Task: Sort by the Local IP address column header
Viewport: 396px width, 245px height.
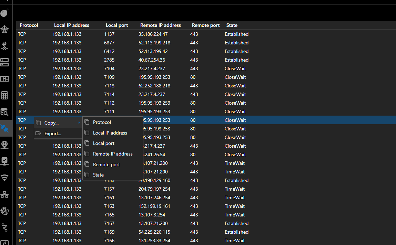Action: 71,25
